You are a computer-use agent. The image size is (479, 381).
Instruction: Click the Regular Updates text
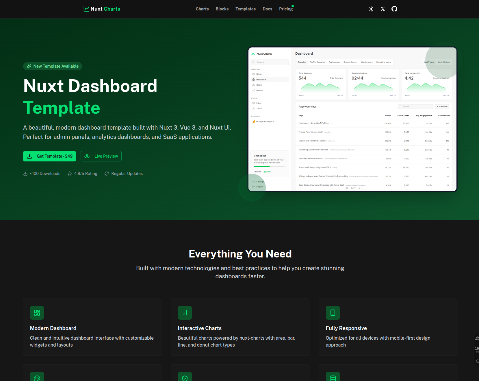tap(127, 174)
